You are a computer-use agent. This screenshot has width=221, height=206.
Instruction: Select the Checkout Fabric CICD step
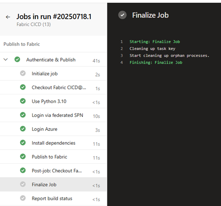(x=53, y=87)
